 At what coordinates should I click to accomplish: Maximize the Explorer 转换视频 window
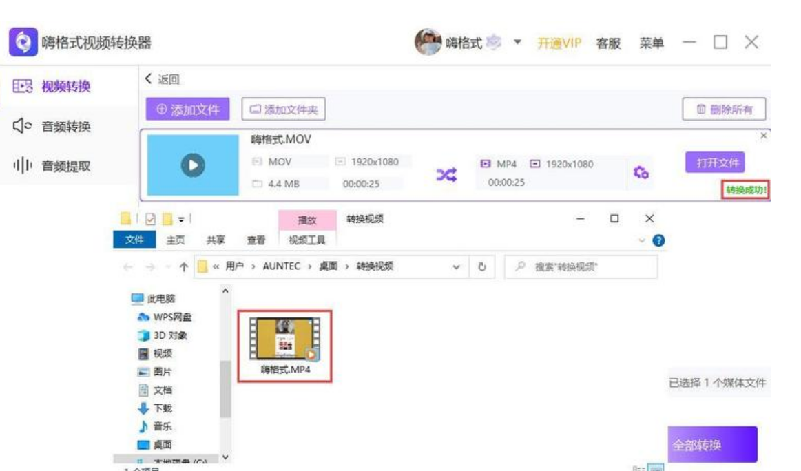[614, 219]
